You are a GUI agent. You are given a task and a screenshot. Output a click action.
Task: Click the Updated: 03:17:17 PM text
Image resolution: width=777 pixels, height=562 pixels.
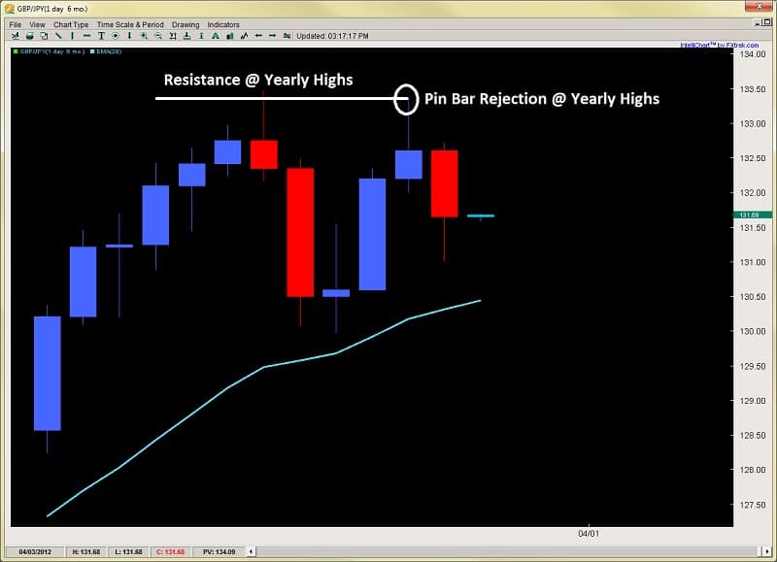[x=332, y=36]
